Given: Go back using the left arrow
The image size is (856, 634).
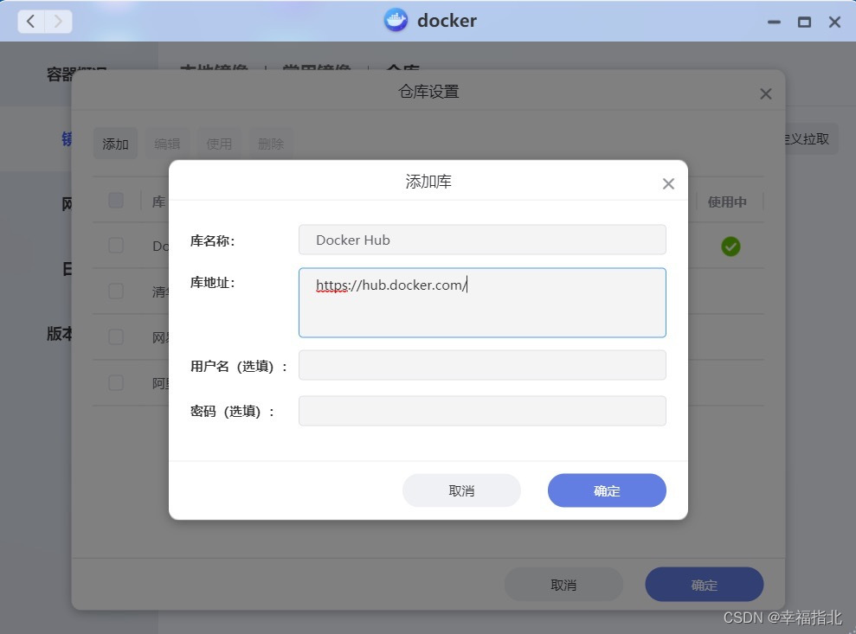Looking at the screenshot, I should (x=31, y=22).
